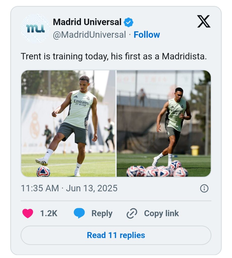This screenshot has height=258, width=232.
Task: Open the left training photo
Action: coord(68,123)
